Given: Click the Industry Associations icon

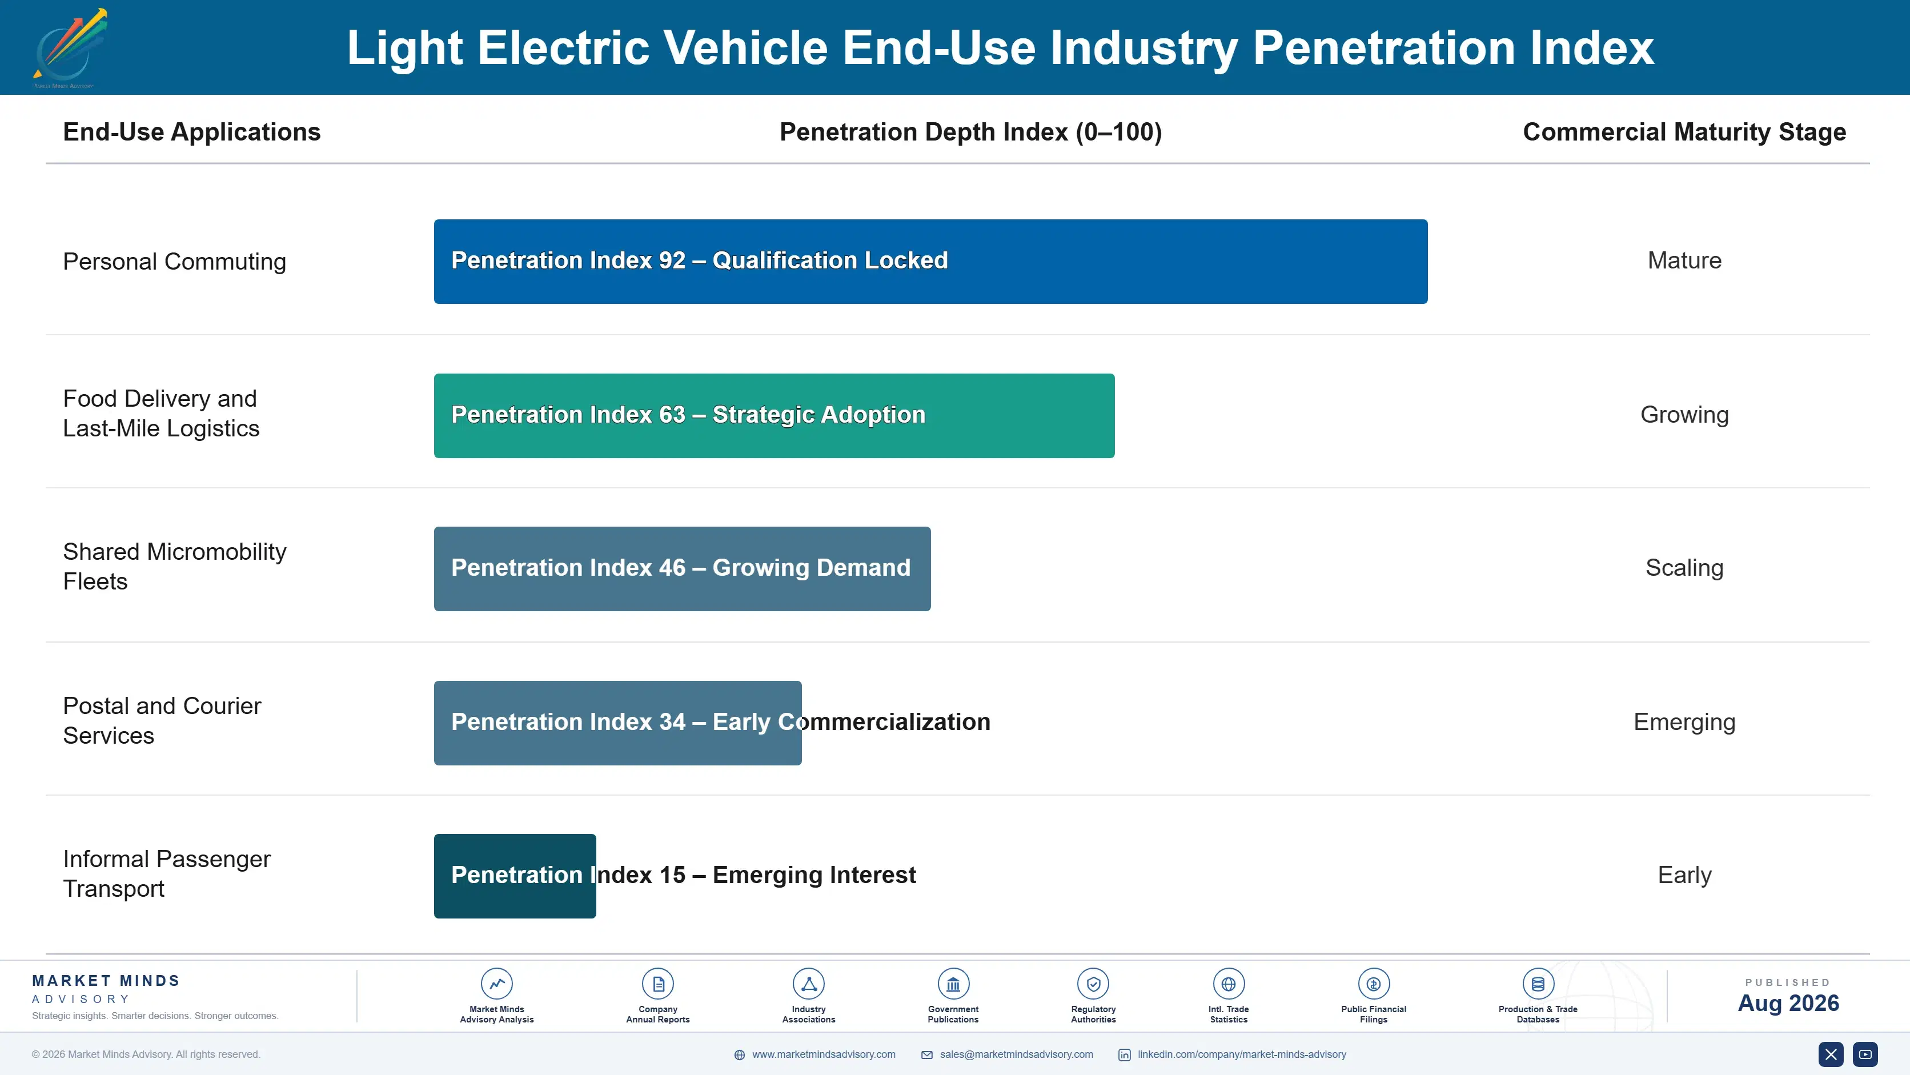Looking at the screenshot, I should coord(809,984).
